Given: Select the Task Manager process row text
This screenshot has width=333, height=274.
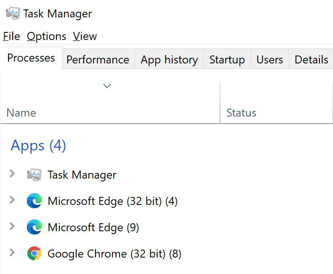Looking at the screenshot, I should coord(82,175).
